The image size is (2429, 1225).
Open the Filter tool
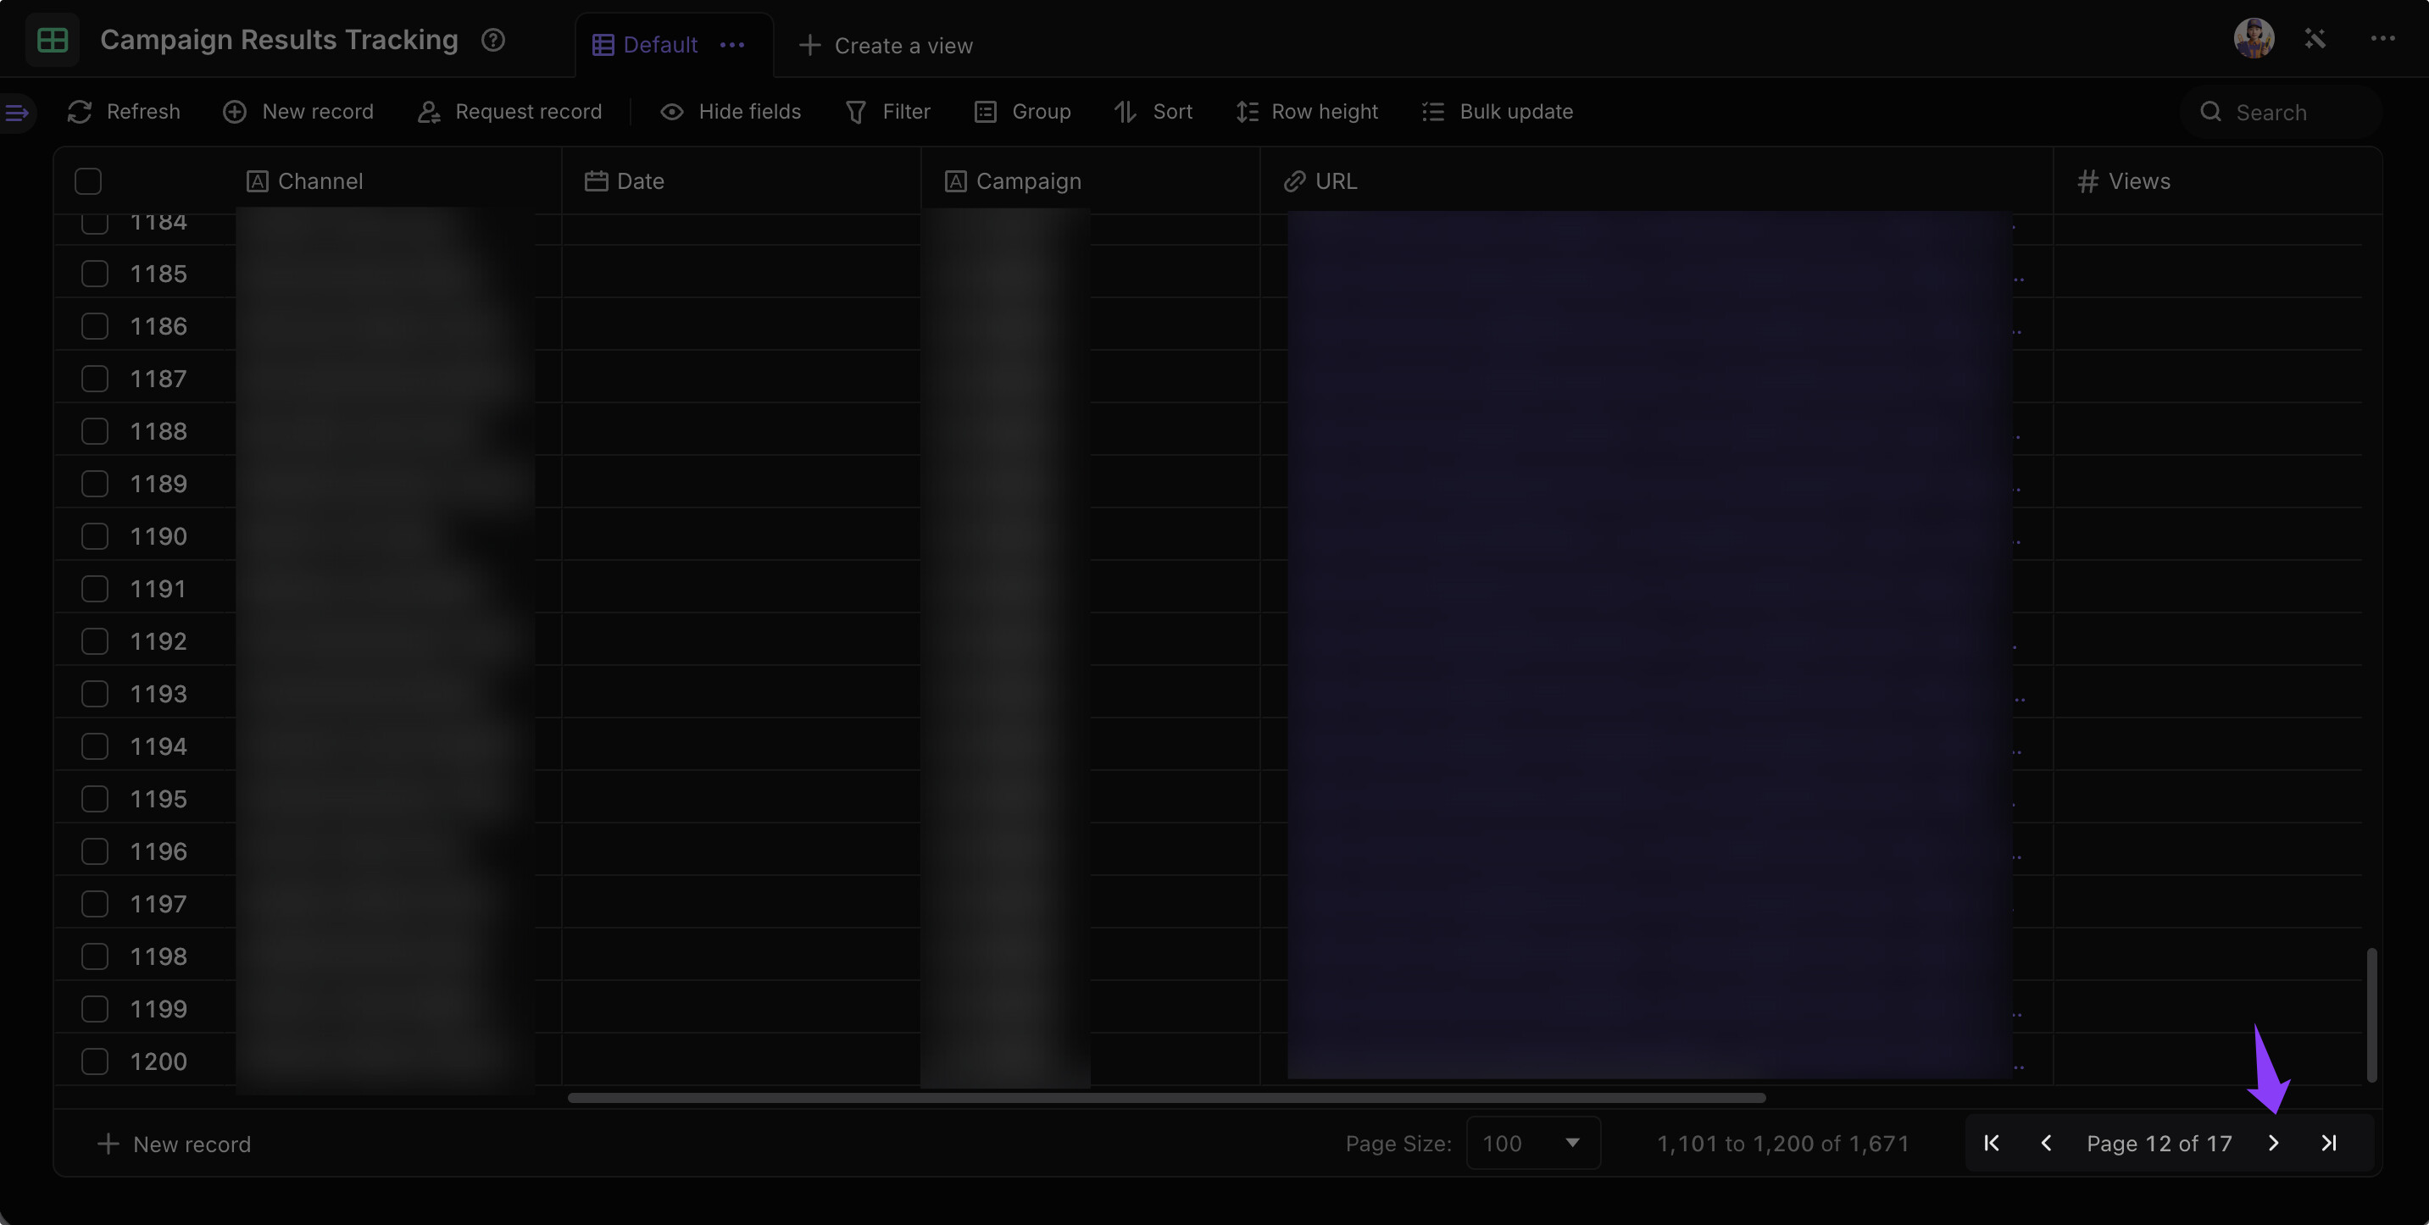click(x=887, y=112)
